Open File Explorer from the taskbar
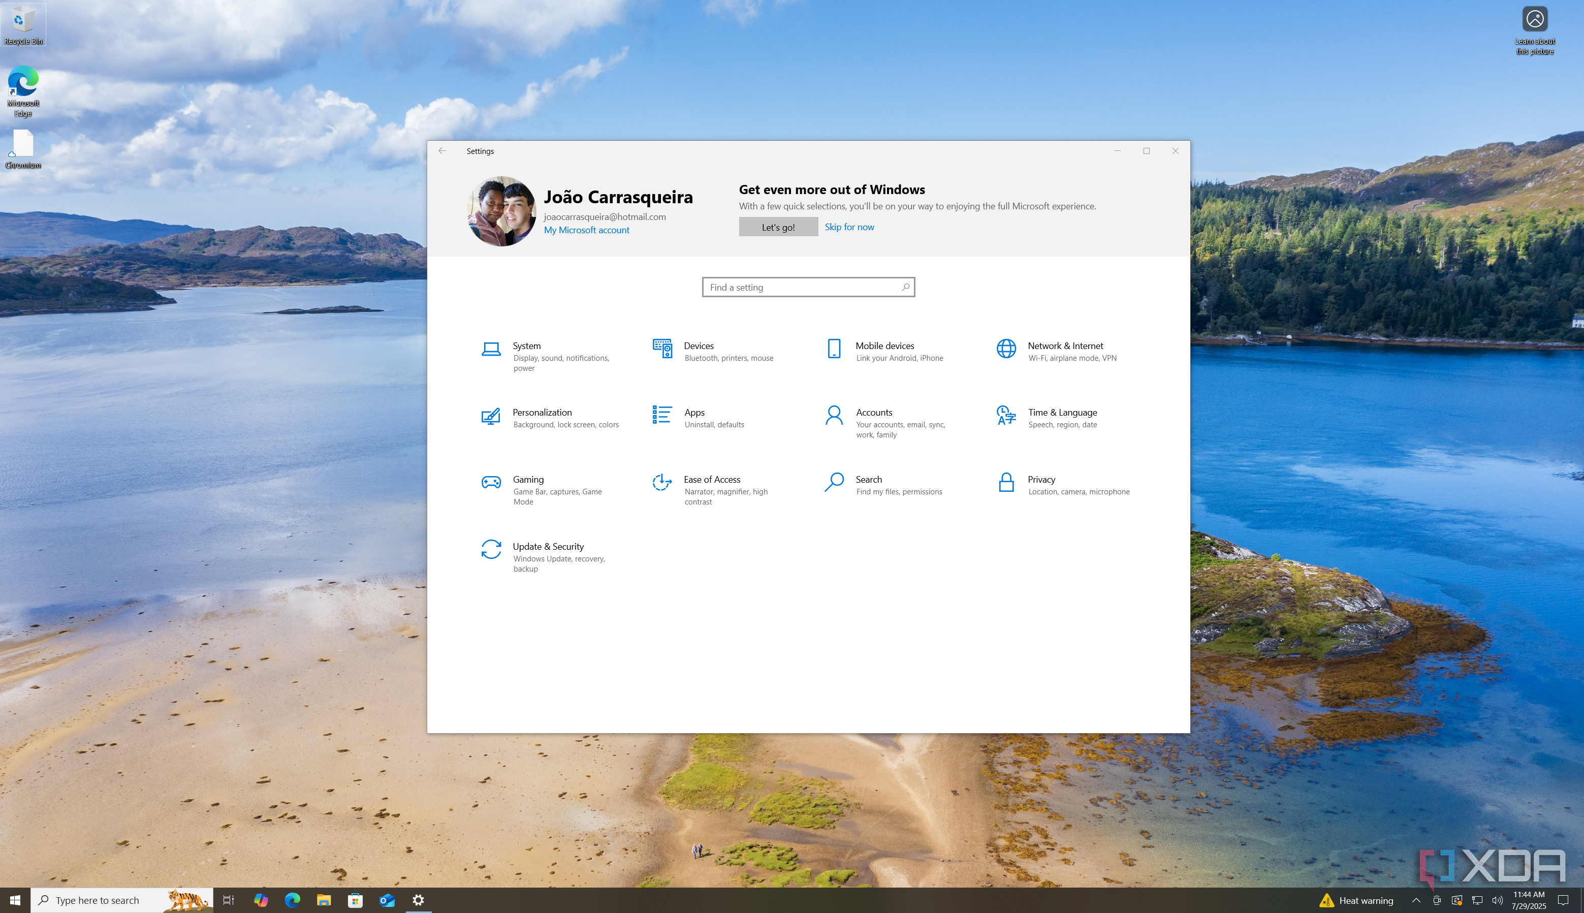The image size is (1584, 913). [324, 900]
